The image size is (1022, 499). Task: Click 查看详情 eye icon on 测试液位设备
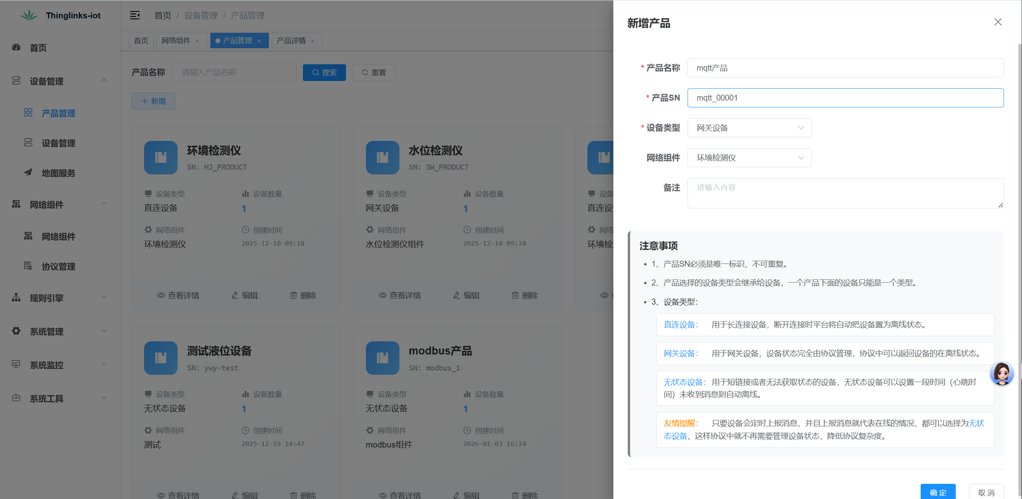160,495
